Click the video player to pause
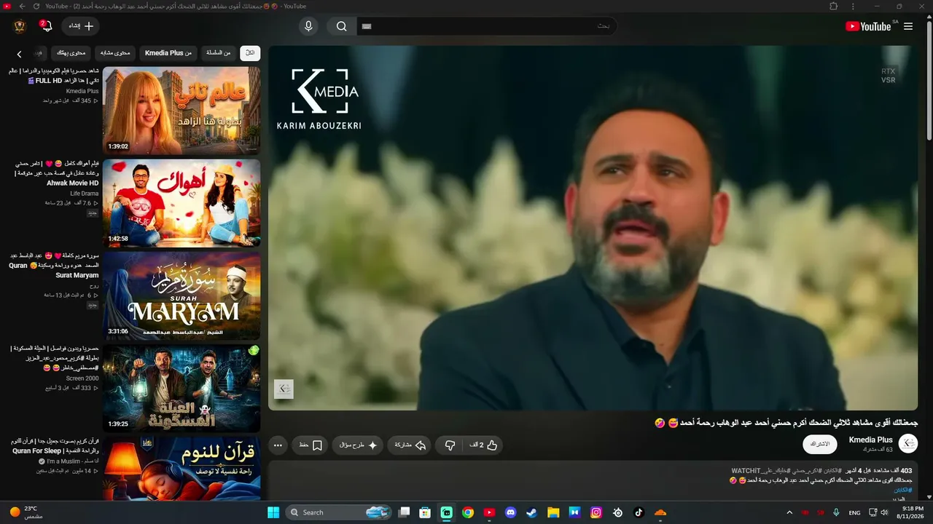Viewport: 933px width, 524px height. click(x=593, y=228)
